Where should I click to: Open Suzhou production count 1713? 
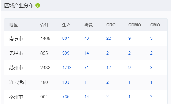[x=67, y=68]
